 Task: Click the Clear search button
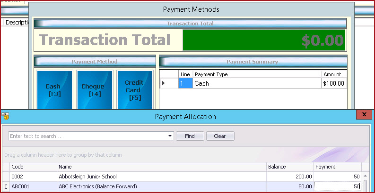220,136
